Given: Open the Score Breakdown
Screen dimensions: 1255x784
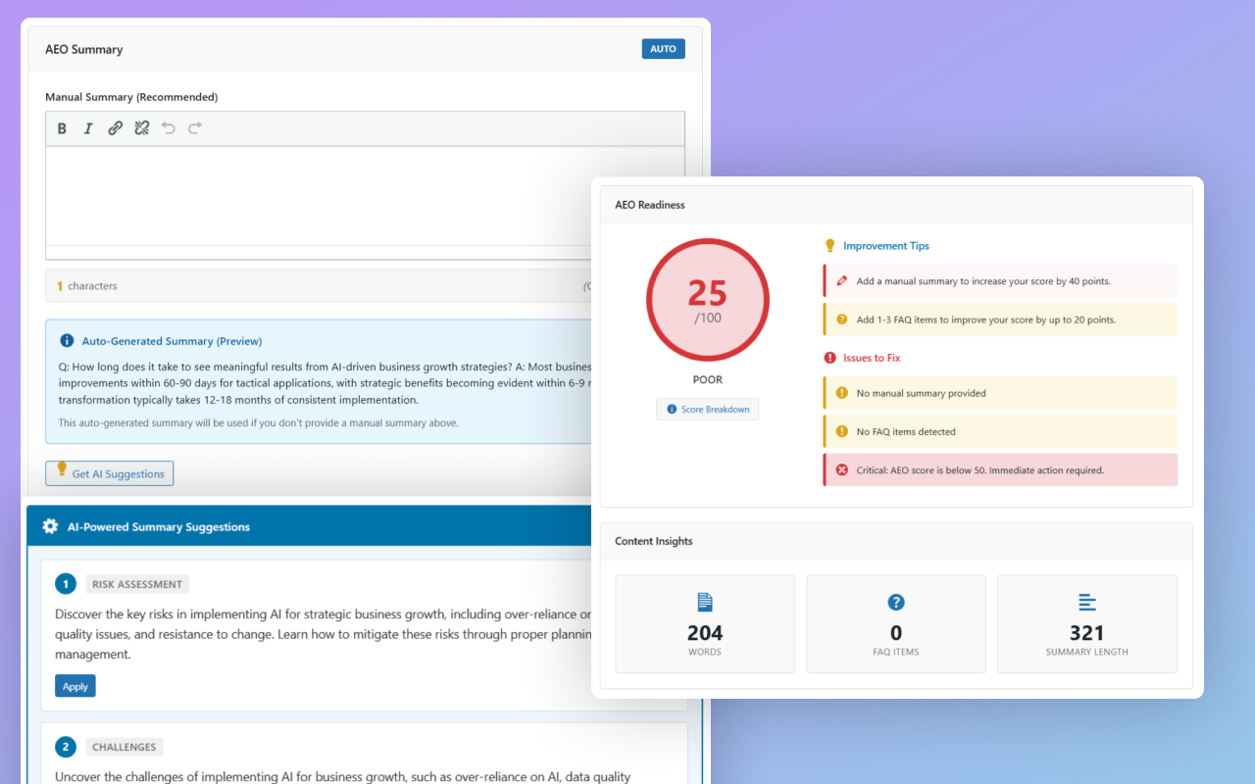Looking at the screenshot, I should point(707,409).
